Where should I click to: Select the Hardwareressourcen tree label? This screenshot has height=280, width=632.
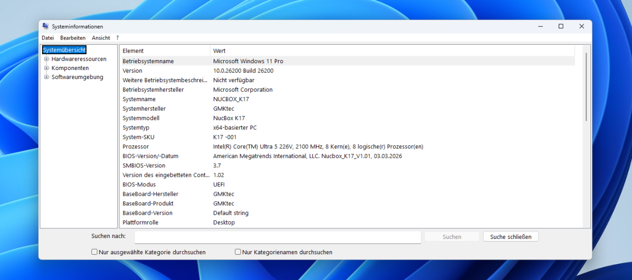click(79, 59)
